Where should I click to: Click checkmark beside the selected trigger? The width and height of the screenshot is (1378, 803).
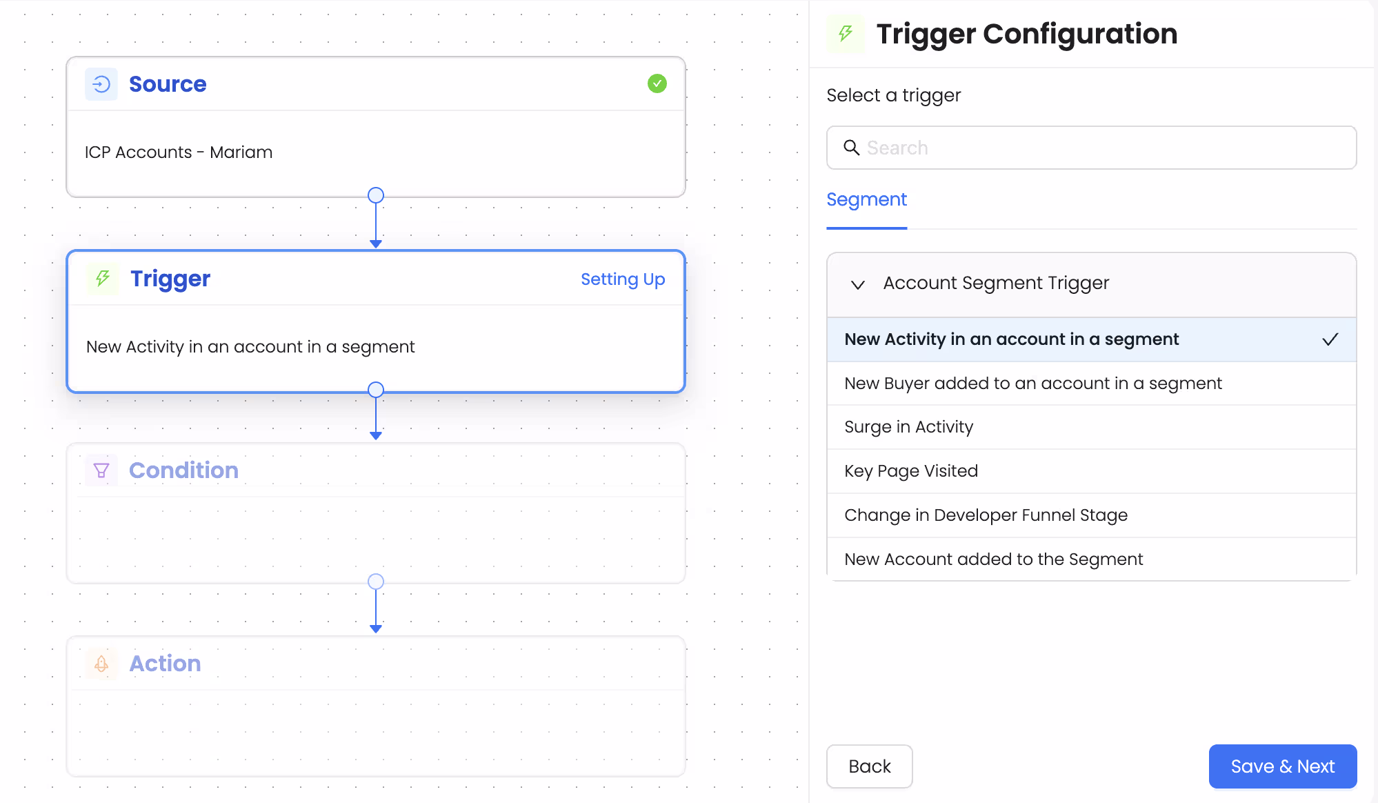pos(1330,339)
